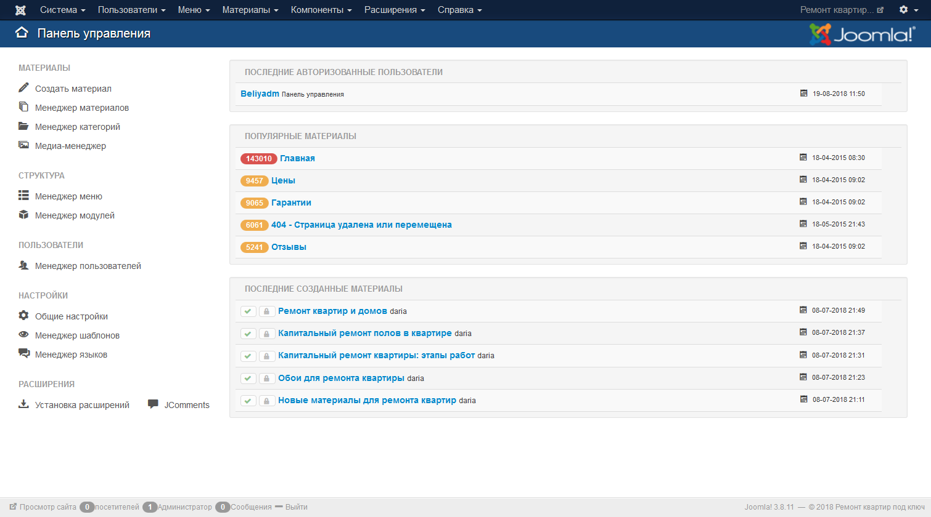Expand the Меню dropdown

pos(194,10)
